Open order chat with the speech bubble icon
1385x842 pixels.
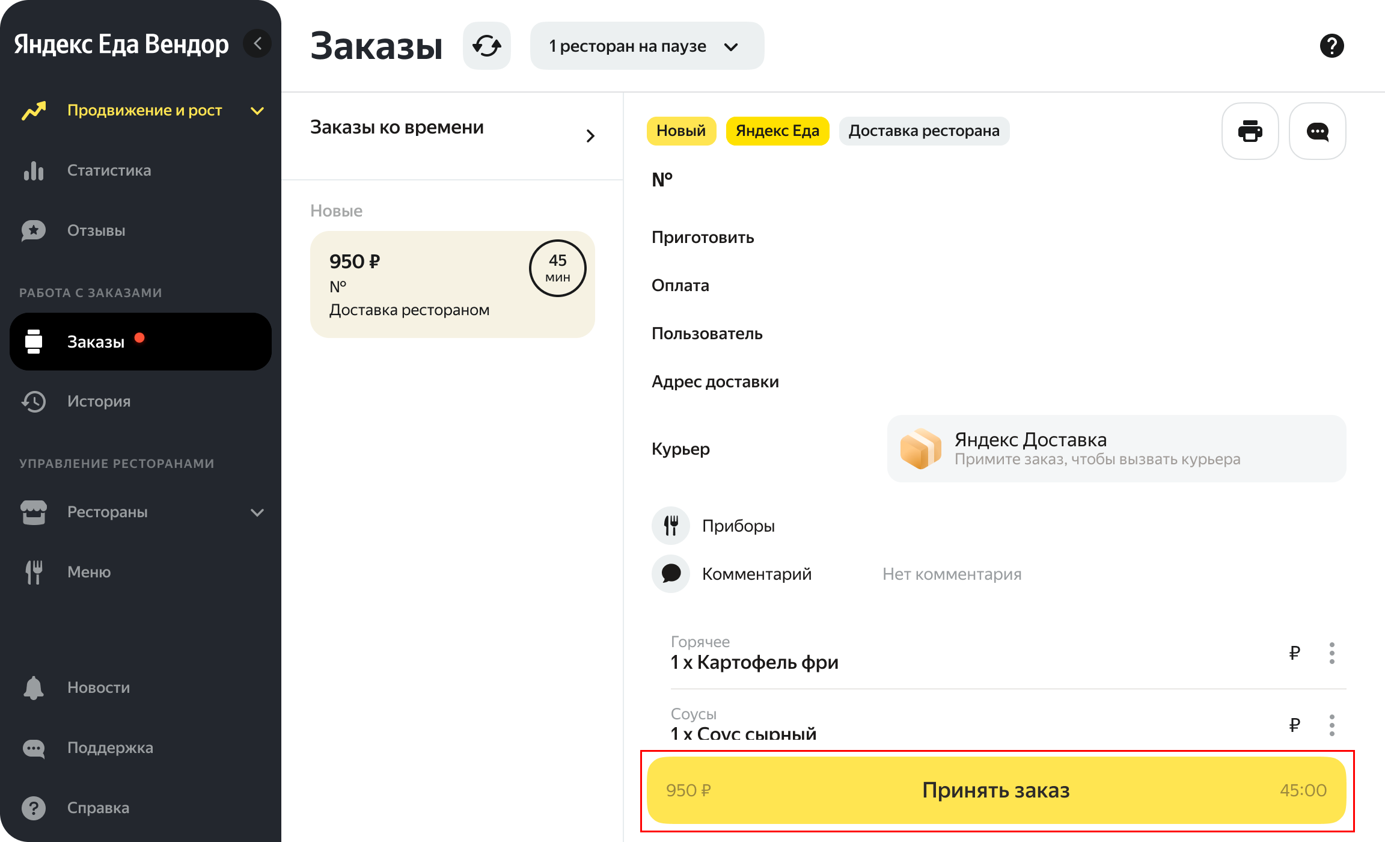(1317, 131)
